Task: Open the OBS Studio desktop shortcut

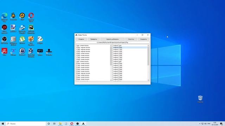Action: coord(5,40)
